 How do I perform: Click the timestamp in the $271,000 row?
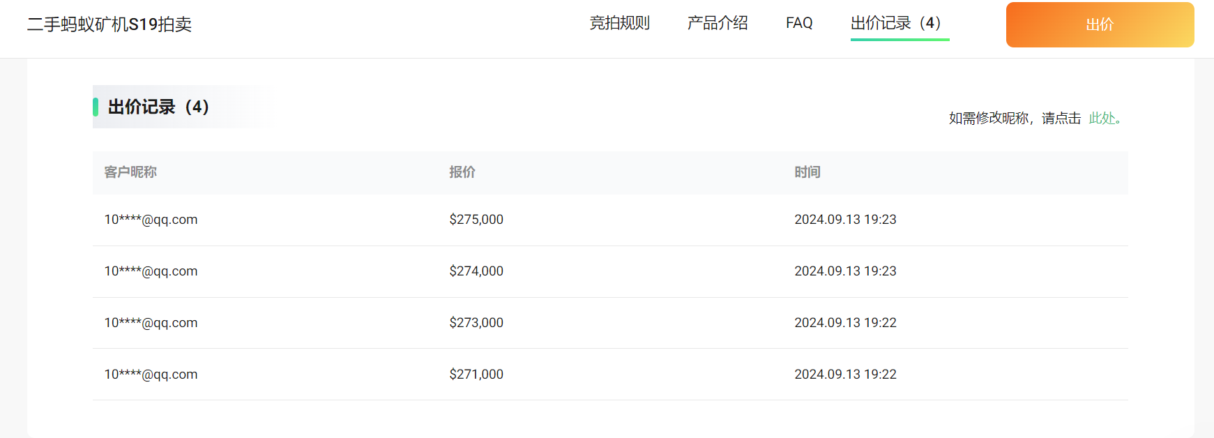[x=845, y=375]
